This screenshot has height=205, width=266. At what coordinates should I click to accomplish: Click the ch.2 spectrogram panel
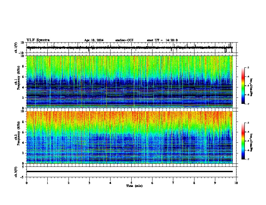click(130, 137)
